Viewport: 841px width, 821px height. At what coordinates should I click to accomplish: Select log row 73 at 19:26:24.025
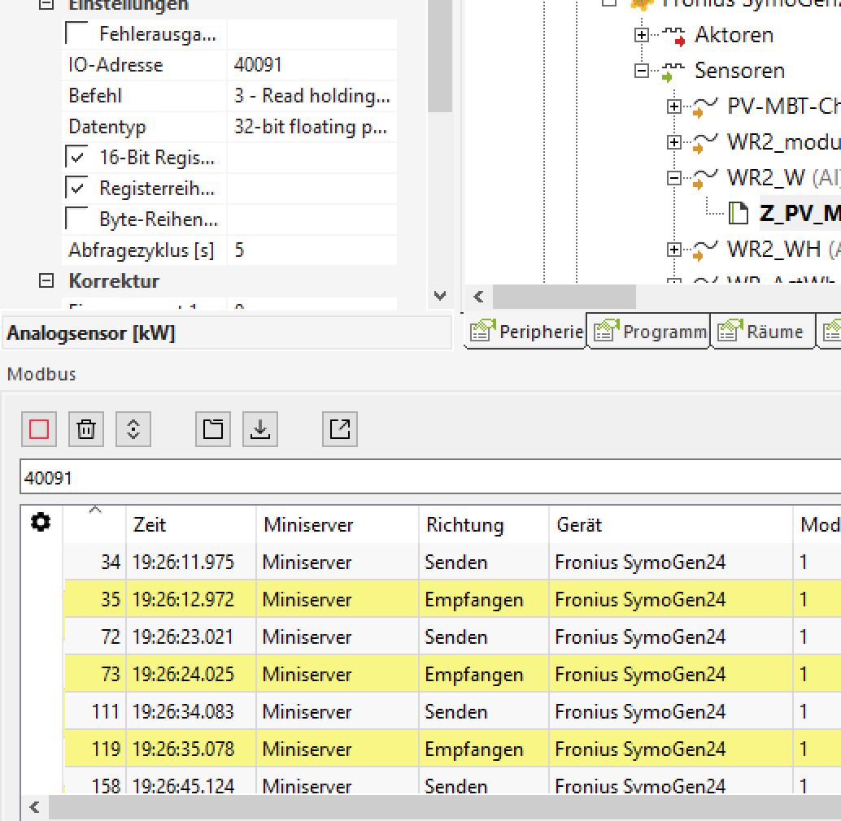click(x=453, y=674)
